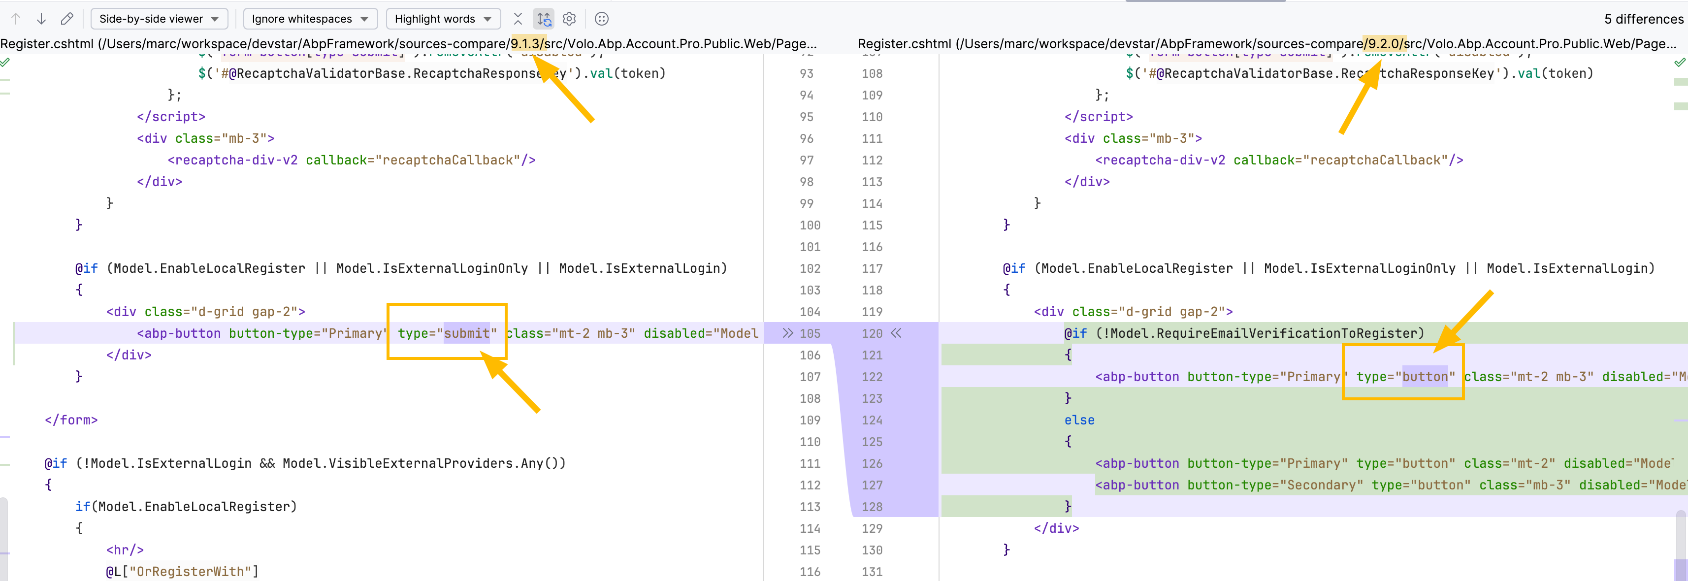Jump to next difference arrow
This screenshot has width=1688, height=581.
tap(41, 19)
